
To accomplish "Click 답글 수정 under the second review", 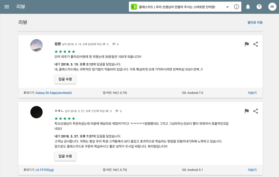I will coord(65,156).
